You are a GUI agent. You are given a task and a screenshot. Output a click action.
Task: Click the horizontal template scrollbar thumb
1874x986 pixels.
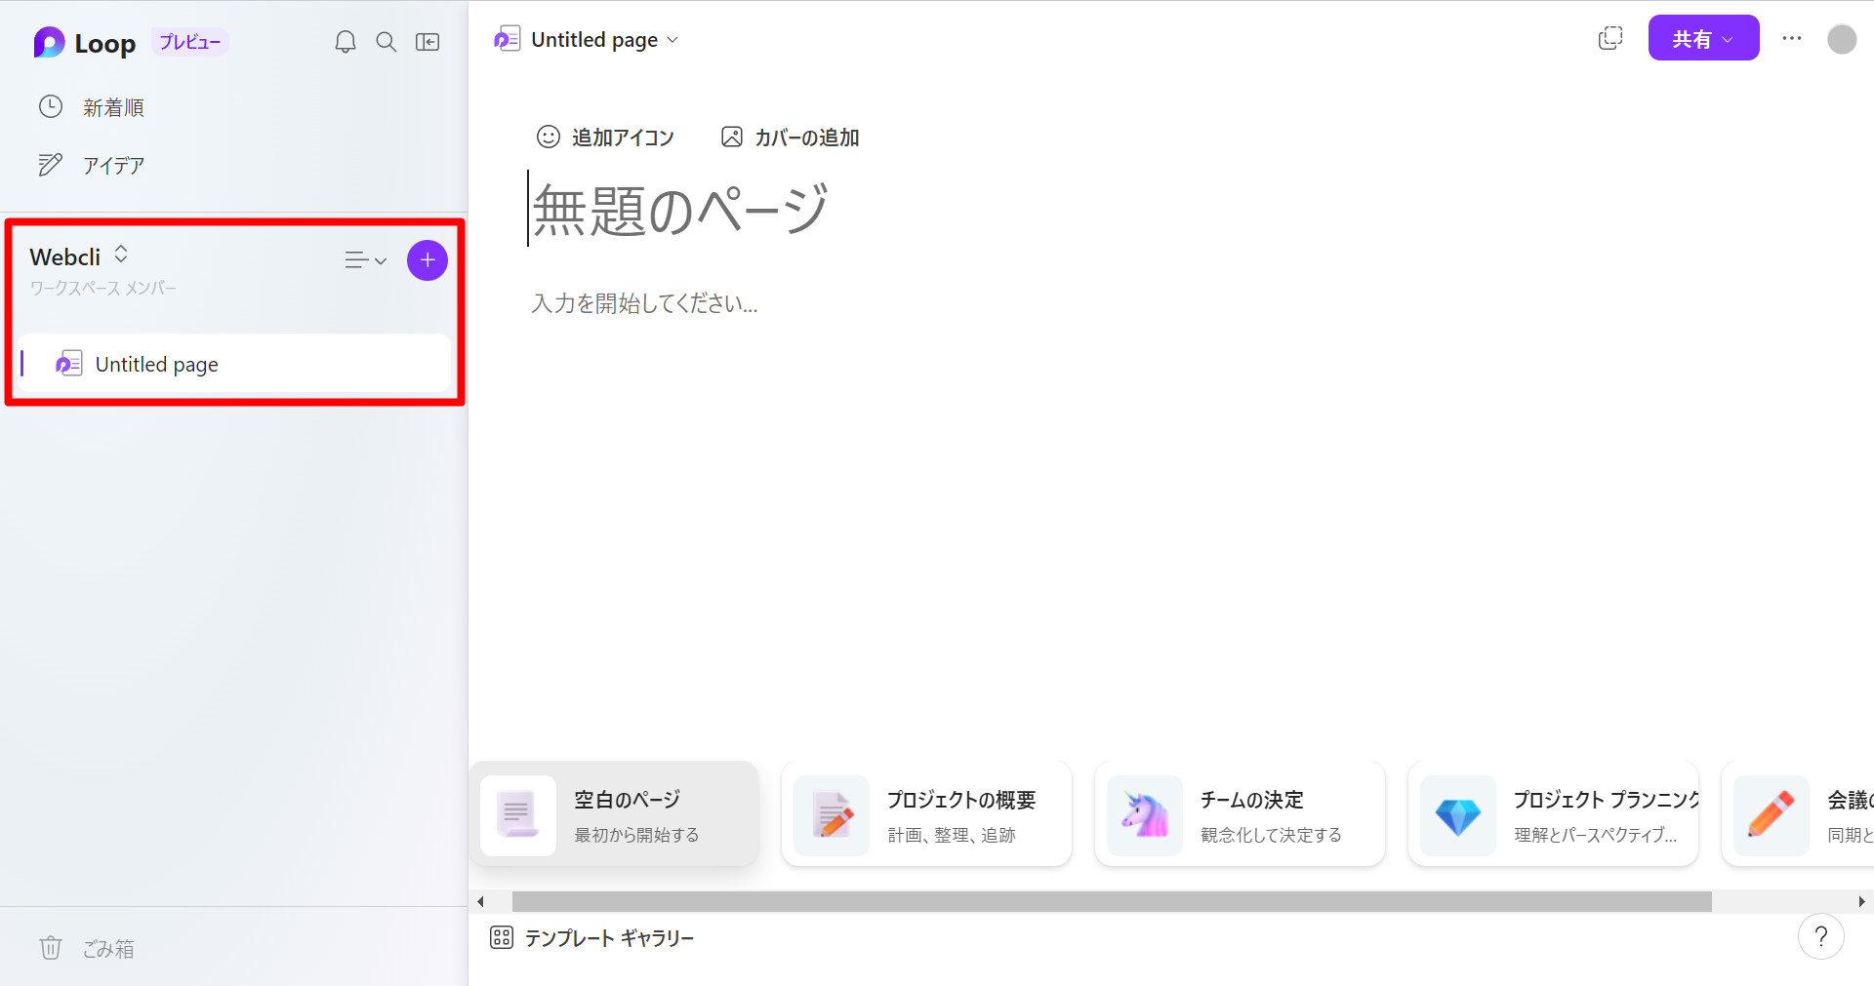(1112, 902)
